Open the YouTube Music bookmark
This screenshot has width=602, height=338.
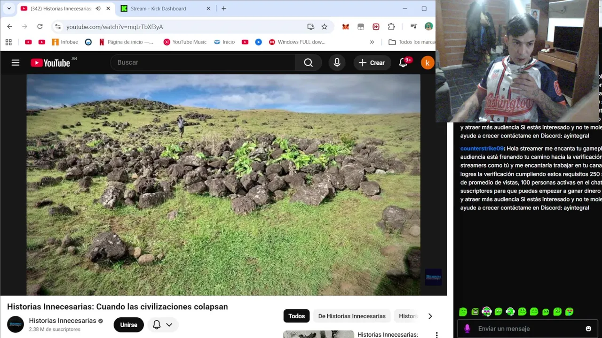click(x=185, y=42)
